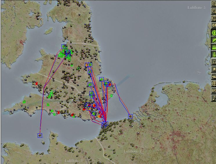Toggle the green aircraft filter icon
Image resolution: width=216 pixels, height=164 pixels.
[214, 40]
